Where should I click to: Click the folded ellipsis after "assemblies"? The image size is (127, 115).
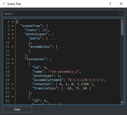coord(62,47)
